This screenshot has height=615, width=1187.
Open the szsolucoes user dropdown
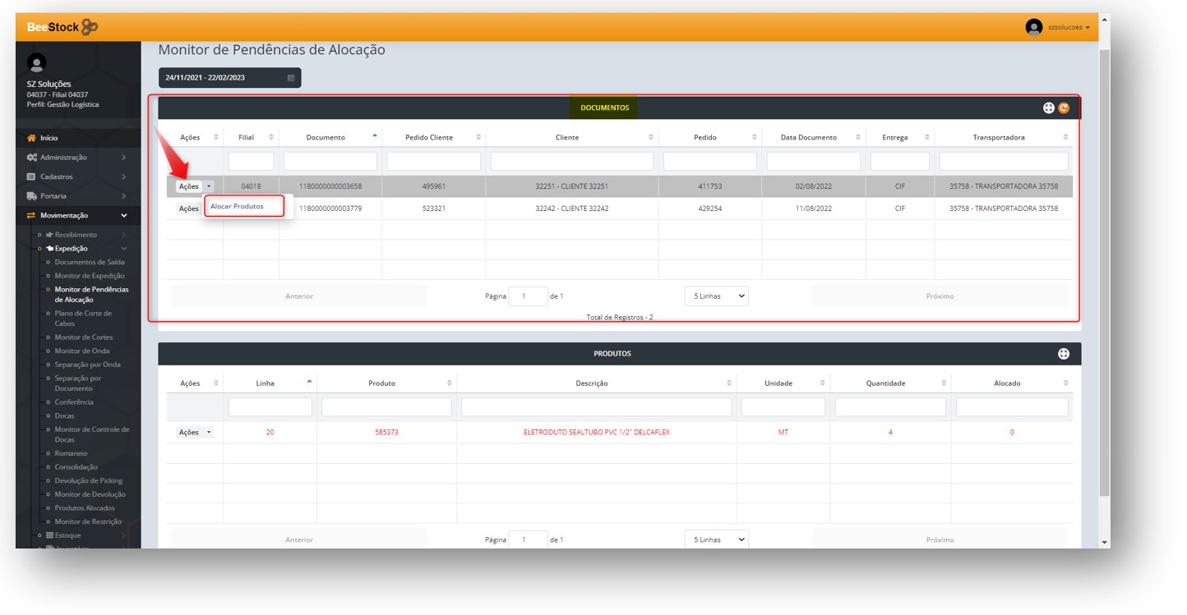point(1069,27)
